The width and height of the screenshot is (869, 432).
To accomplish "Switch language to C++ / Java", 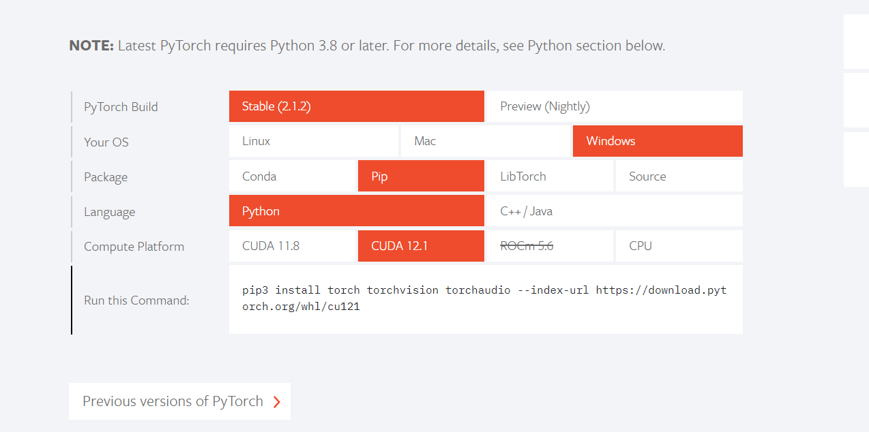I will [x=615, y=211].
